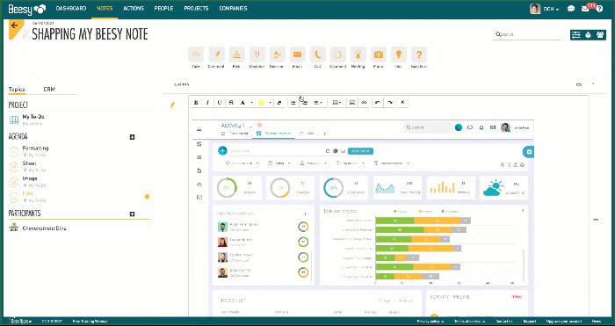
Task: Add a new agenda topic with plus button
Action: (x=132, y=137)
